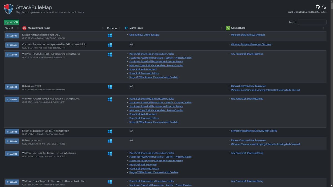Select 'Rubeus kerberoast' attack name
The image size is (333, 187).
point(32,140)
